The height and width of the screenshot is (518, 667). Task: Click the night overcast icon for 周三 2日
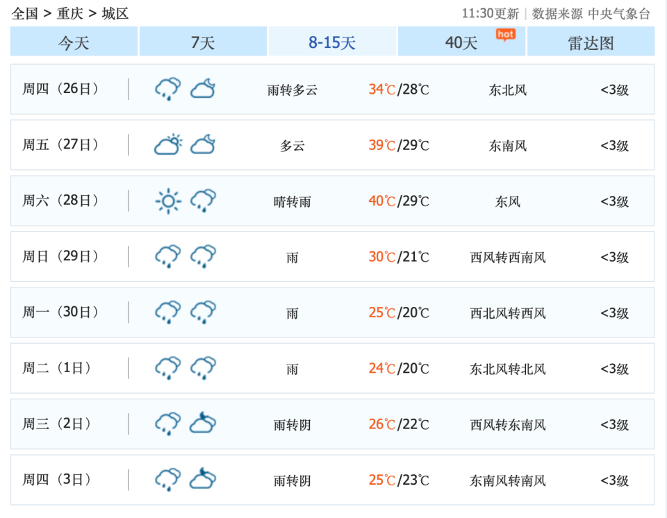pos(203,423)
